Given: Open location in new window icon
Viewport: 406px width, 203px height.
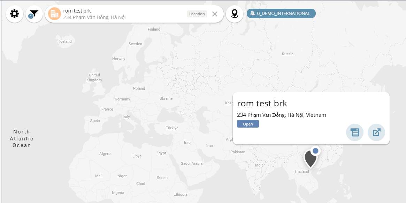Looking at the screenshot, I should tap(376, 132).
